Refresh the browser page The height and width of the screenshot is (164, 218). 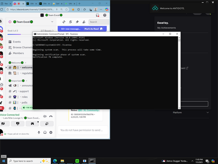point(1,10)
